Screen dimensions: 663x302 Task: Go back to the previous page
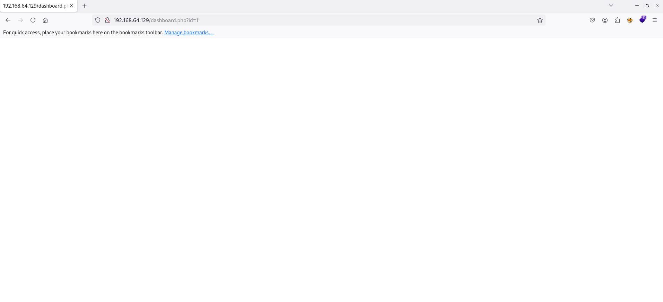pyautogui.click(x=8, y=20)
